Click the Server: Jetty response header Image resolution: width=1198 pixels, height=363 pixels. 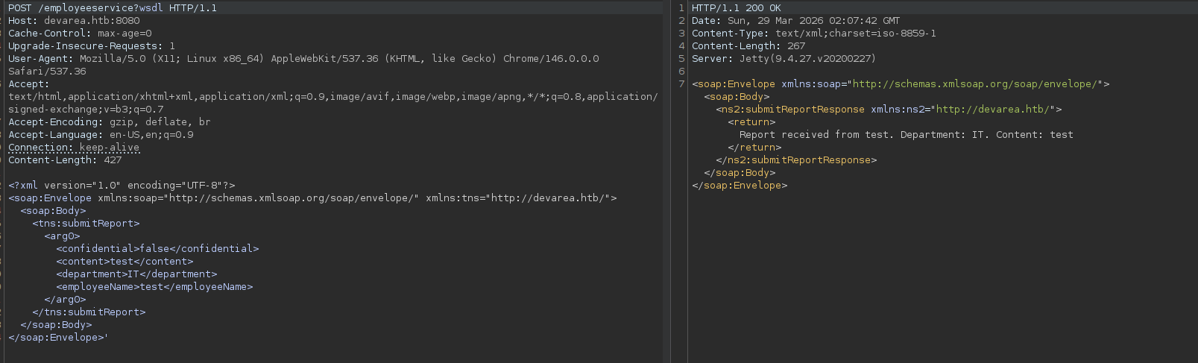coord(784,59)
